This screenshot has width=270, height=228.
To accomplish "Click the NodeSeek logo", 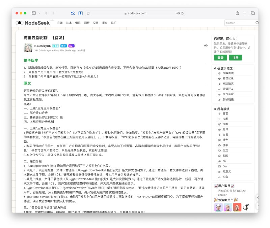I will [x=32, y=23].
